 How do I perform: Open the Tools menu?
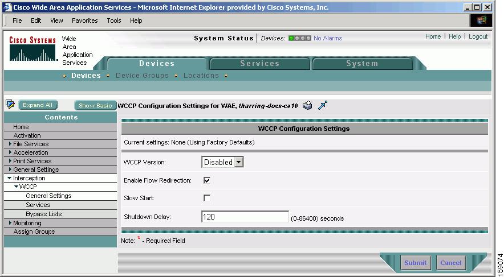[114, 20]
